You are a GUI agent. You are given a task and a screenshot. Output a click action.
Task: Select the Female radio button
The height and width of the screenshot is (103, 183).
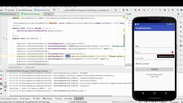click(143, 64)
